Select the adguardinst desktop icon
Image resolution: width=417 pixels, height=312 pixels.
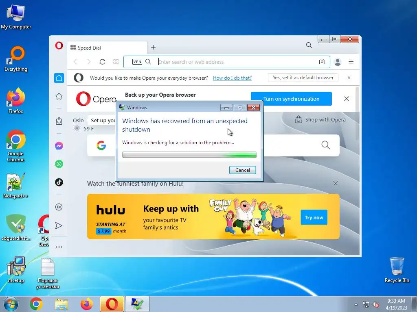pyautogui.click(x=16, y=227)
